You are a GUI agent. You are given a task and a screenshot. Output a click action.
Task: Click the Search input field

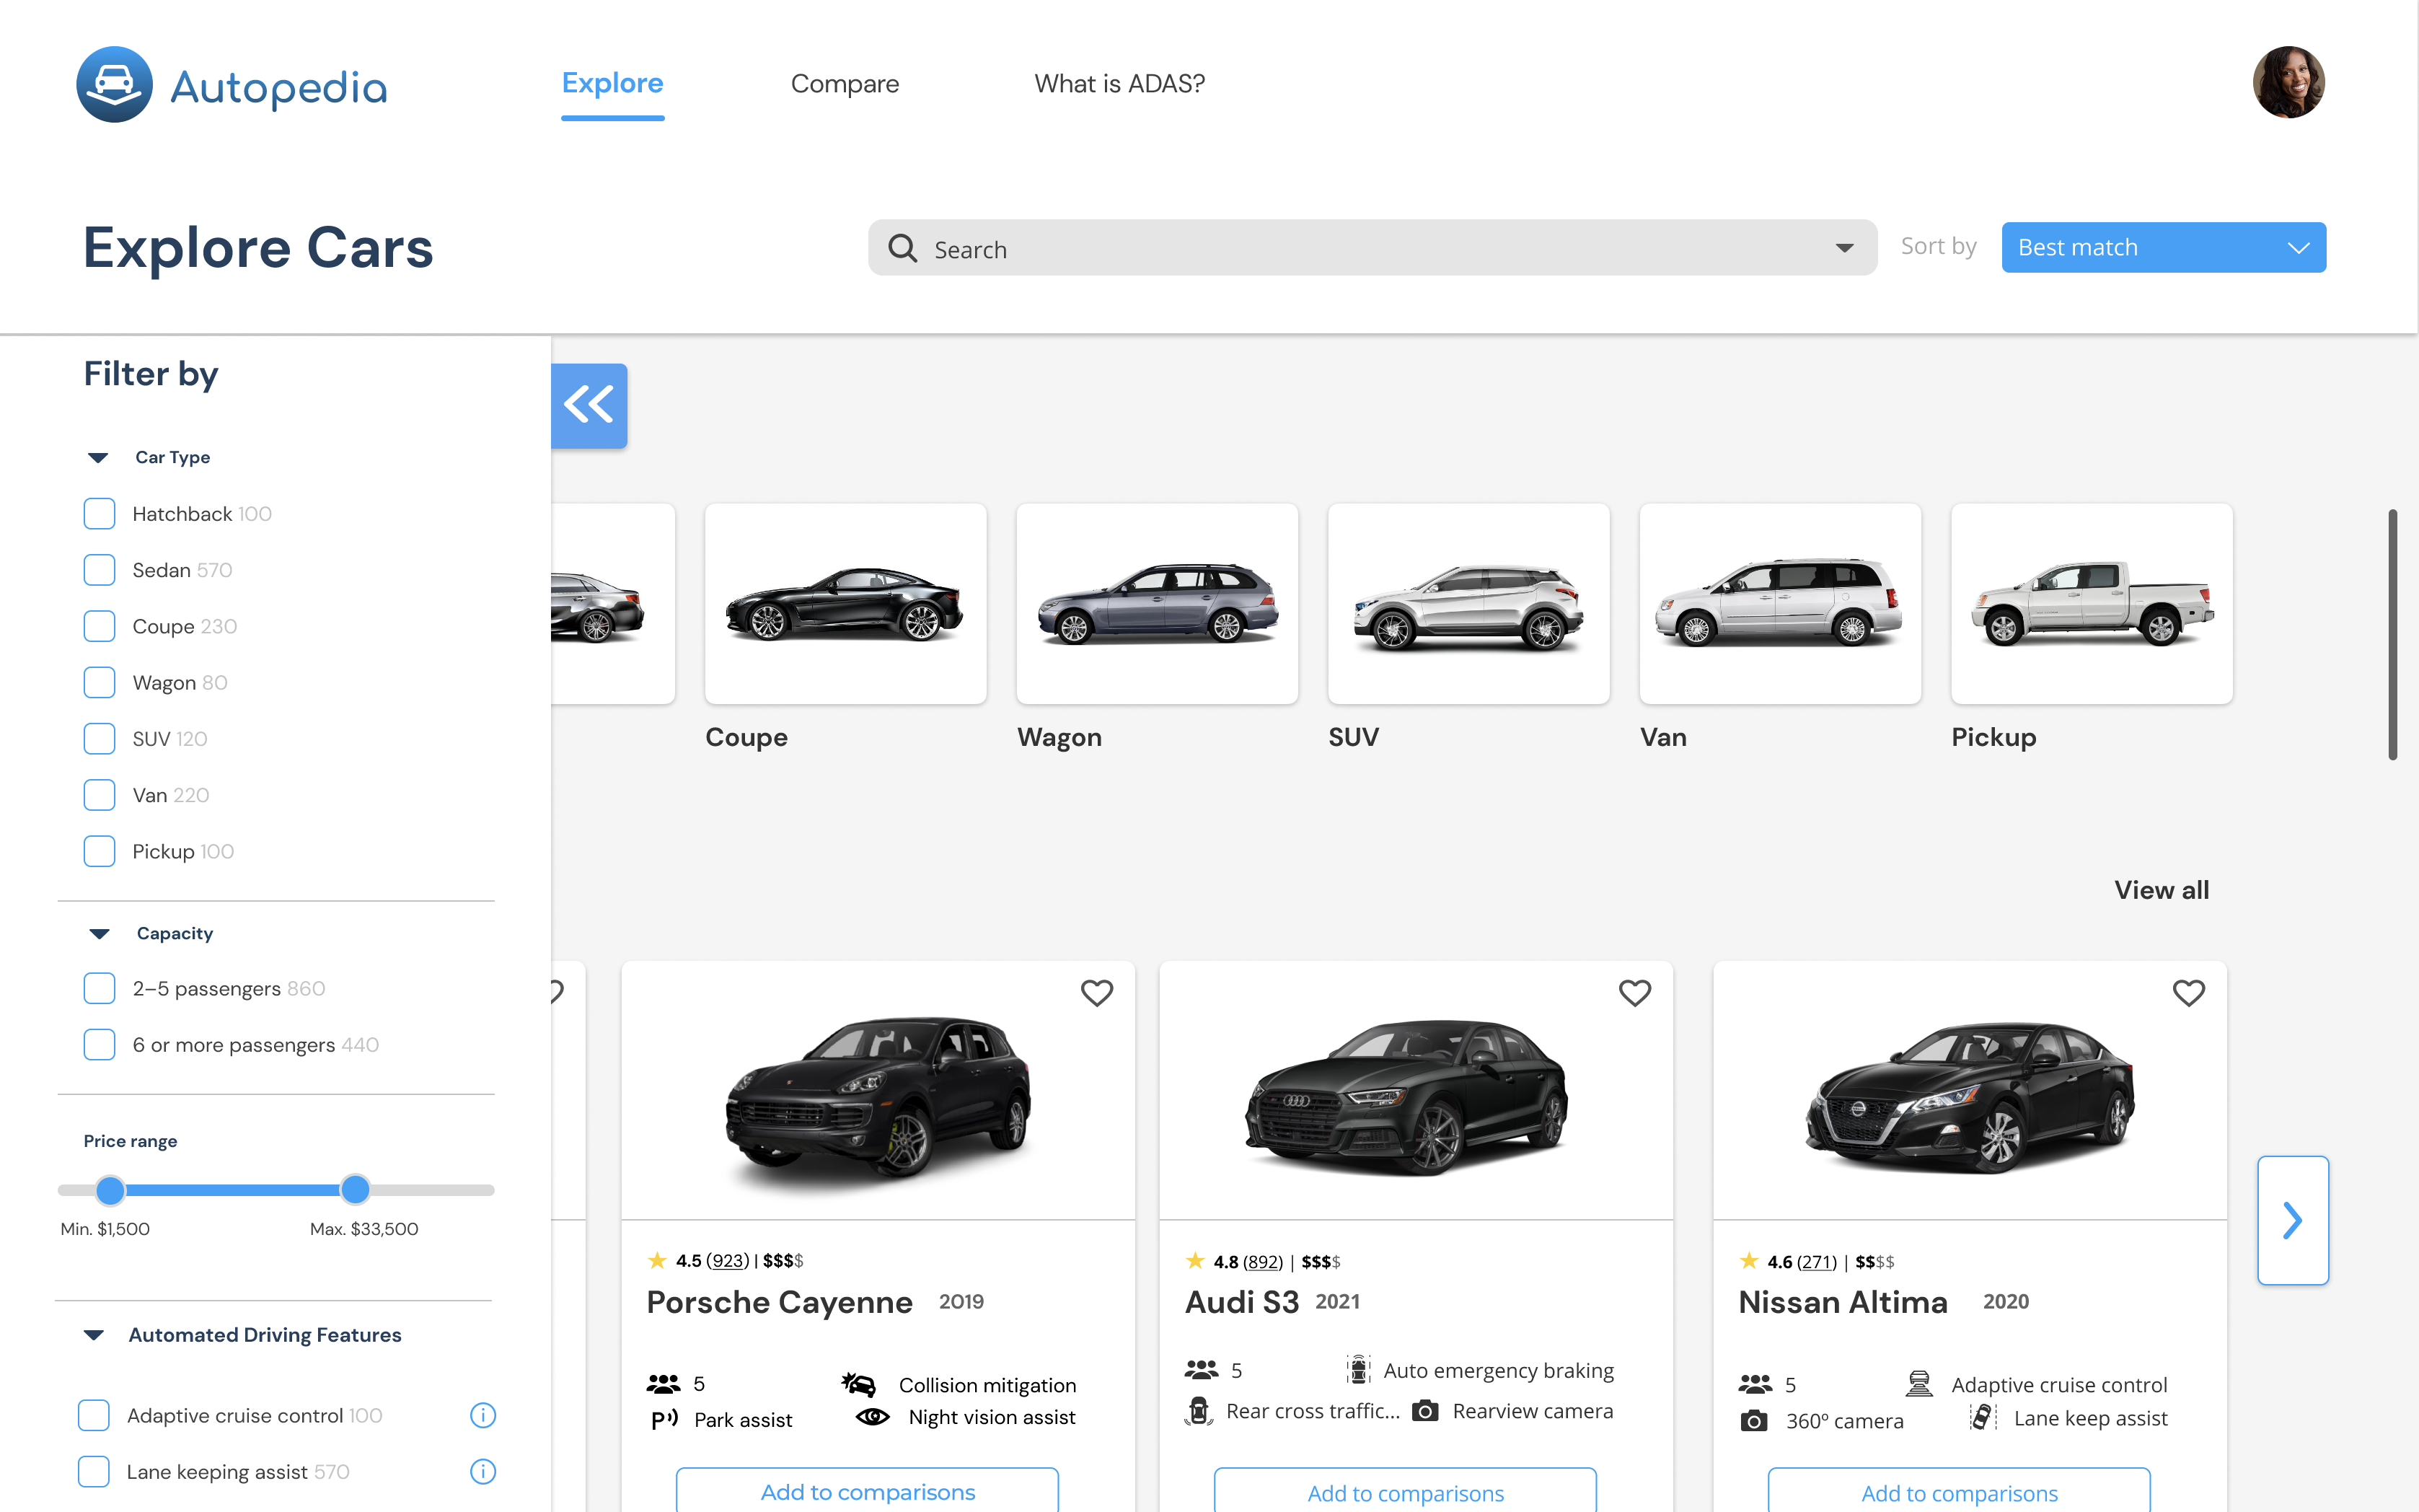pos(1372,248)
